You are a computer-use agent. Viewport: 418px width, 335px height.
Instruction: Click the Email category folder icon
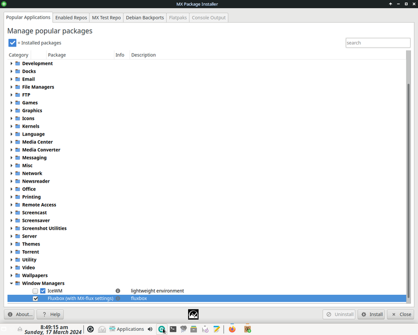[x=18, y=79]
